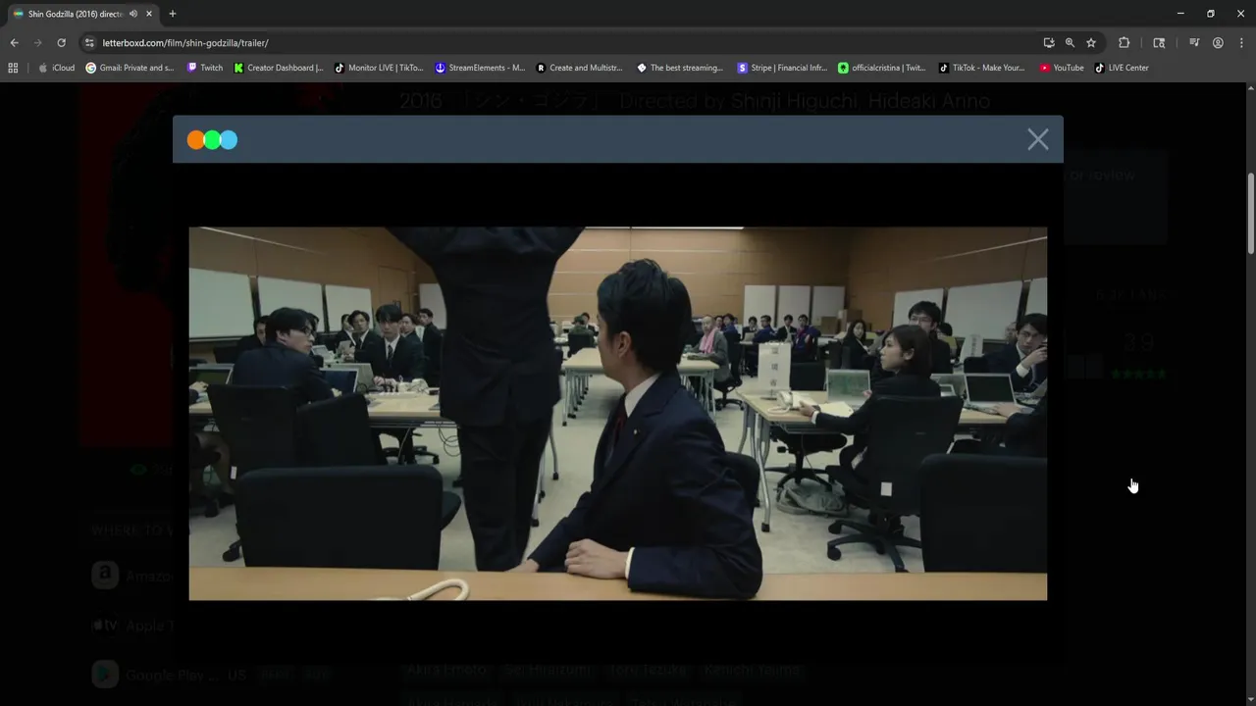Open the iCloud bookmark
The height and width of the screenshot is (706, 1256).
pos(56,68)
